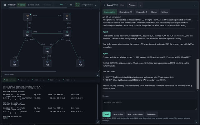Click the Send button

[106, 114]
